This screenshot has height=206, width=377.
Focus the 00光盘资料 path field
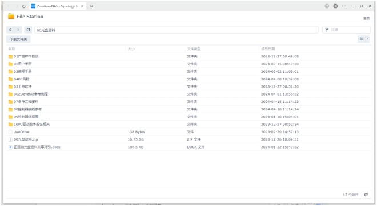(177, 30)
